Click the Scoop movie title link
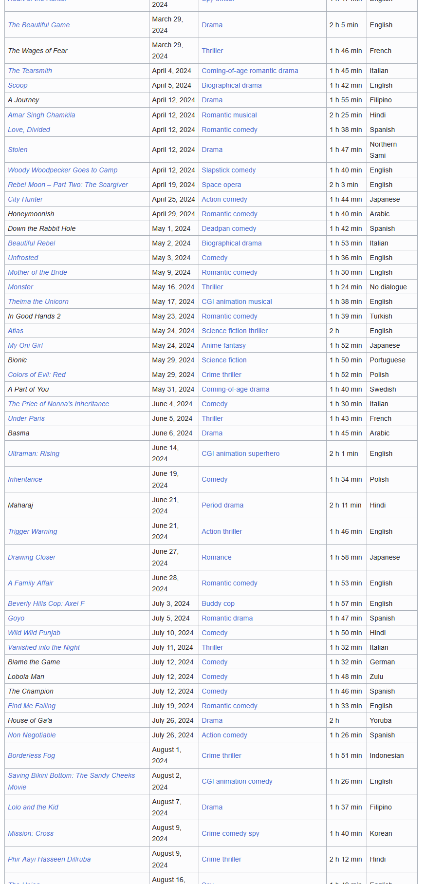Image resolution: width=425 pixels, height=884 pixels. point(18,85)
